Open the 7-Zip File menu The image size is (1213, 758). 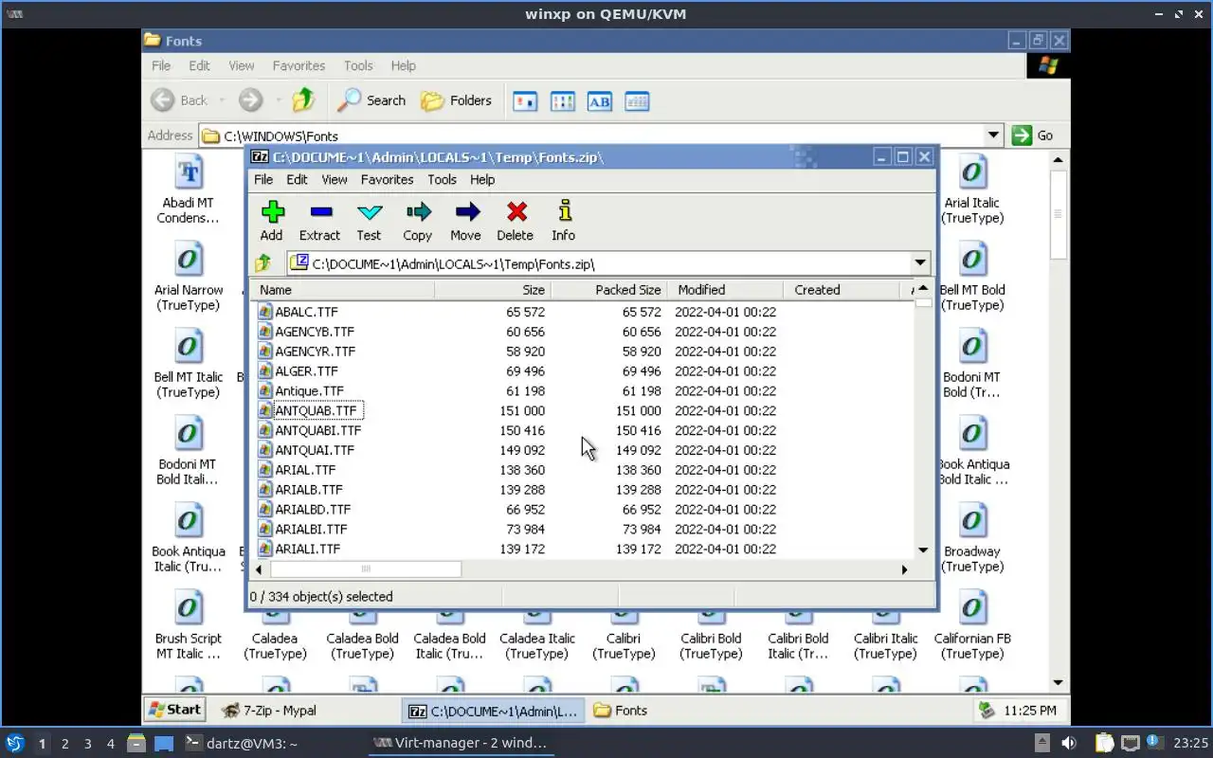point(263,179)
